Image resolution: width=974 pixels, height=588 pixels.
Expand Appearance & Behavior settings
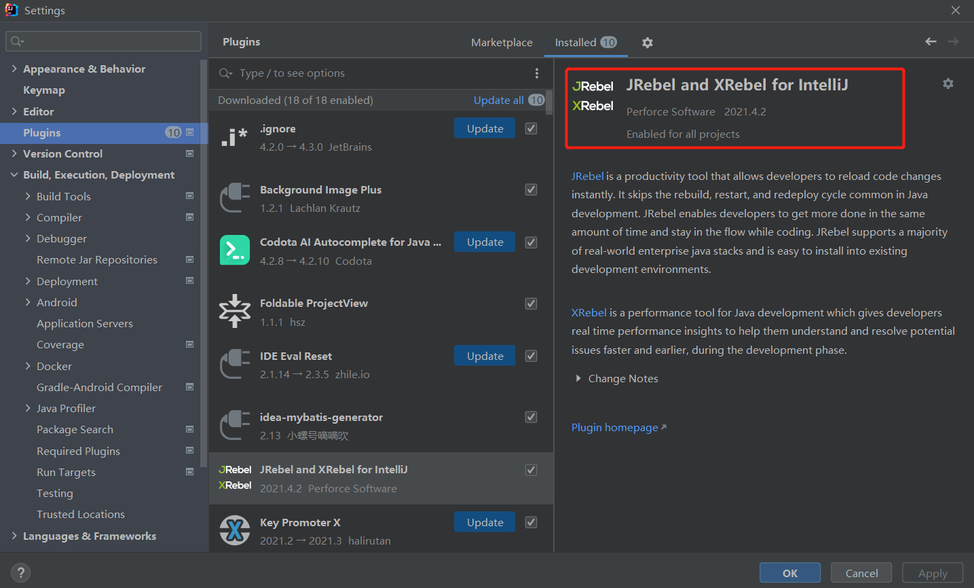point(14,69)
